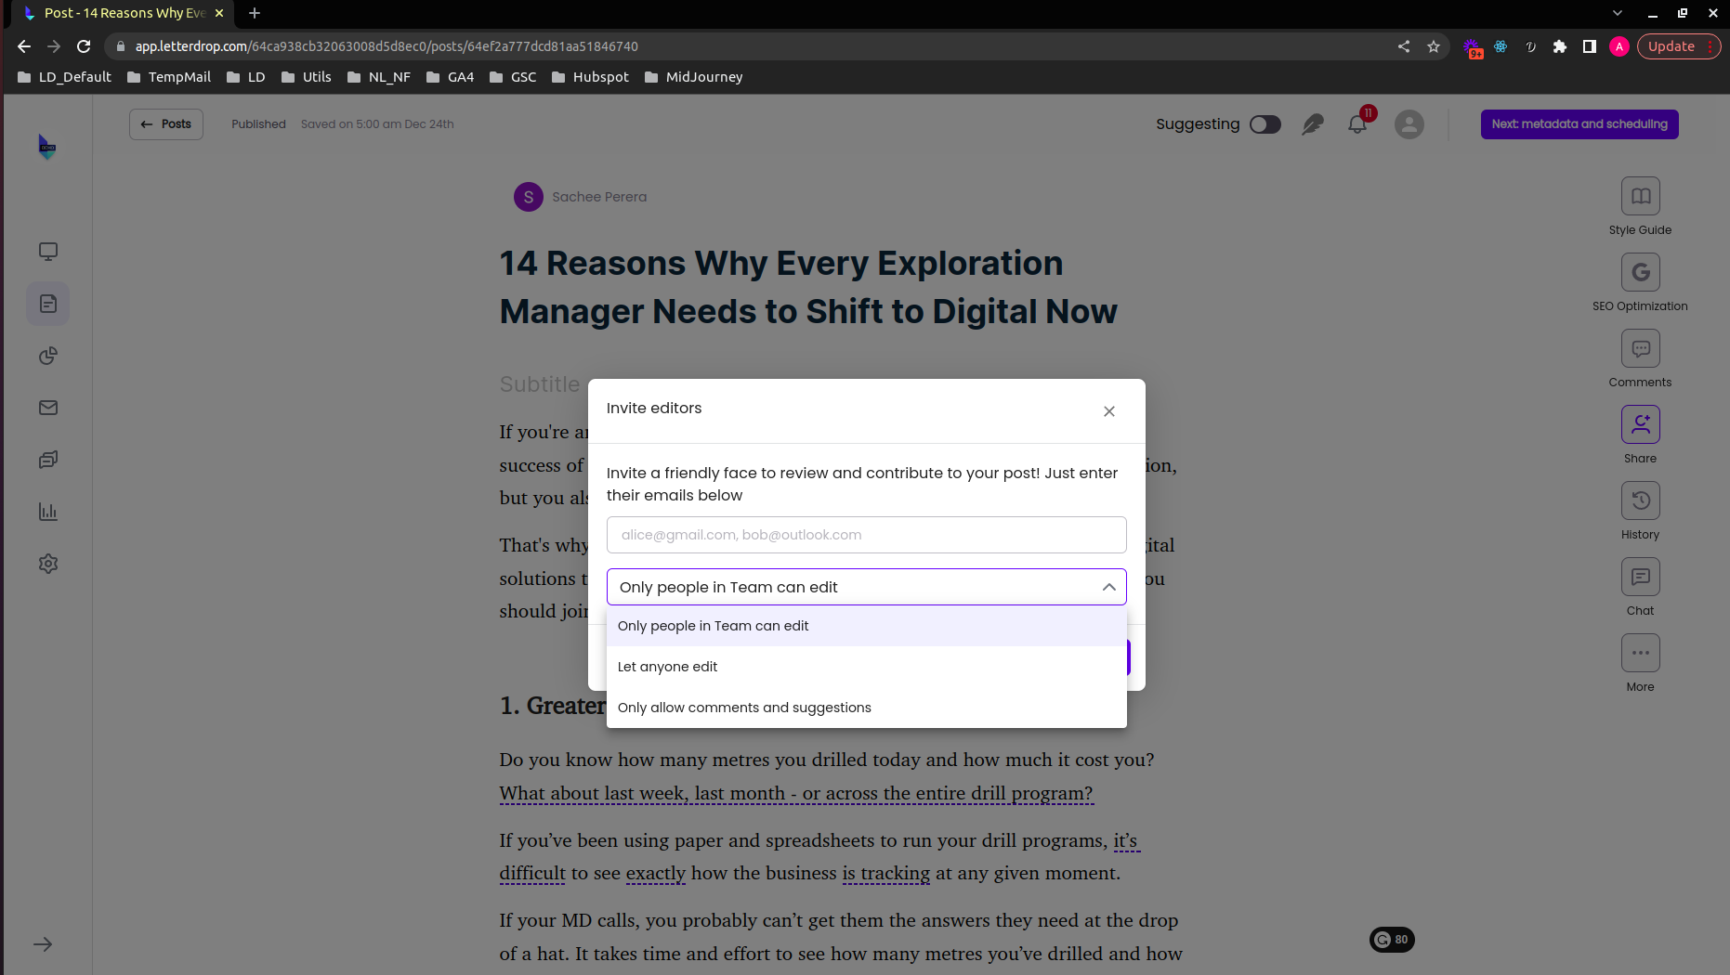Click browser back arrow
Viewport: 1730px width, 975px height.
[24, 46]
